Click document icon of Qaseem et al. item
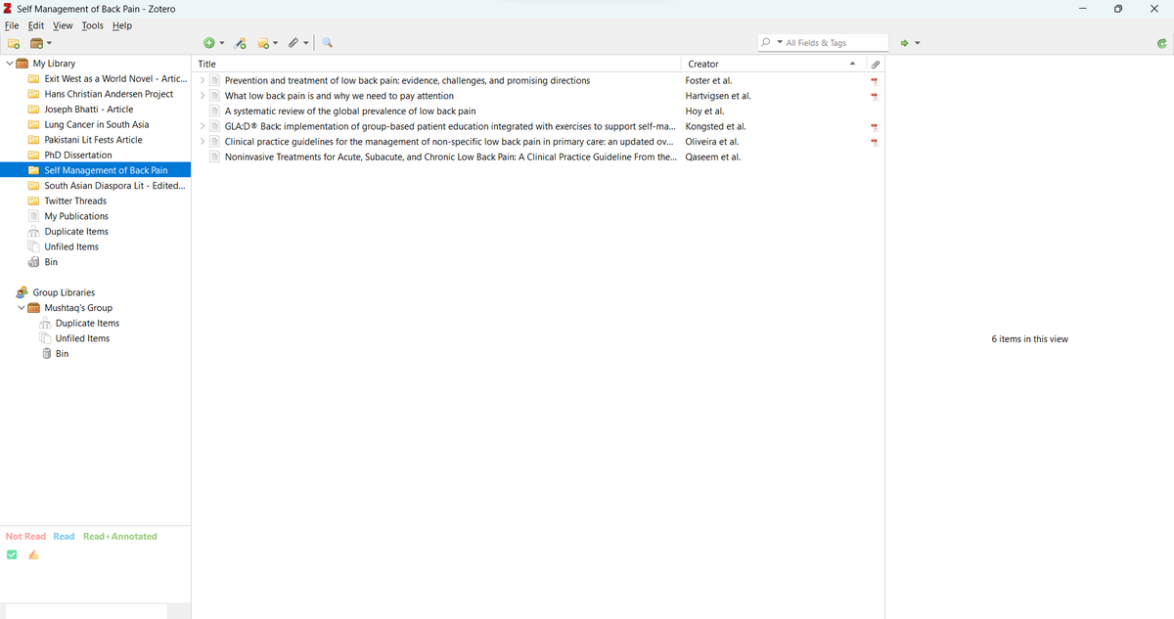This screenshot has width=1174, height=619. [x=216, y=157]
